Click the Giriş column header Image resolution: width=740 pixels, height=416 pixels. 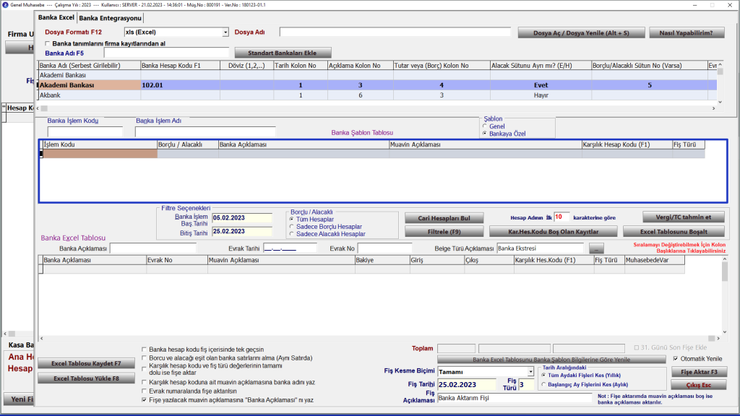tap(437, 260)
